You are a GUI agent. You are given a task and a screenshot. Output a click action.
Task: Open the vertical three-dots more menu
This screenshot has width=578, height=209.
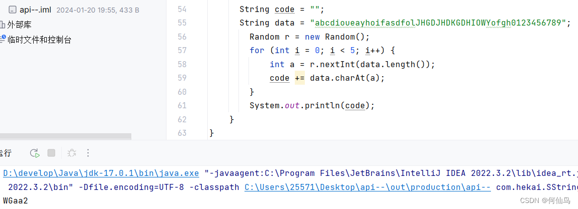(x=88, y=153)
